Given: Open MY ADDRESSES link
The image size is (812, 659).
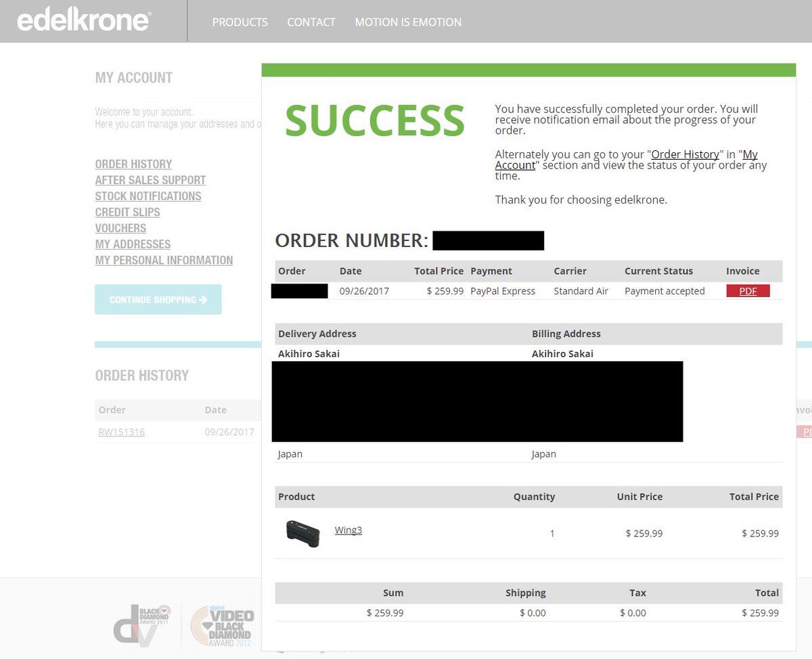Looking at the screenshot, I should [x=133, y=244].
